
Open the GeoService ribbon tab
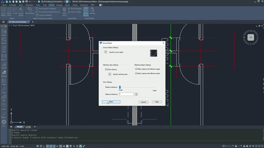(84, 5)
